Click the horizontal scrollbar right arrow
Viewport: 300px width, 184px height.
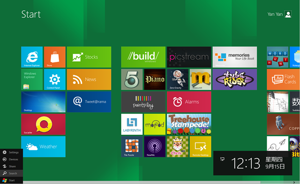point(294,182)
